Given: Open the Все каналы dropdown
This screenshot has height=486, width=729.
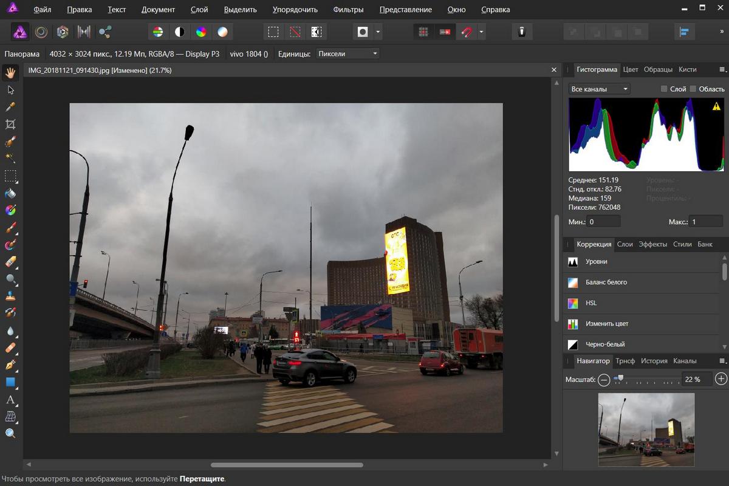Looking at the screenshot, I should (x=598, y=89).
